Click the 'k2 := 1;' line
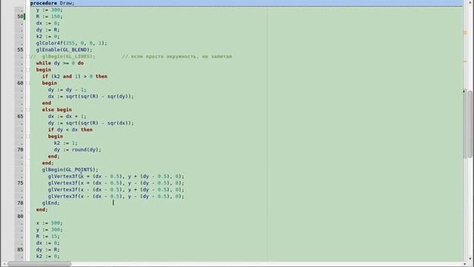The width and height of the screenshot is (474, 267). (x=66, y=143)
